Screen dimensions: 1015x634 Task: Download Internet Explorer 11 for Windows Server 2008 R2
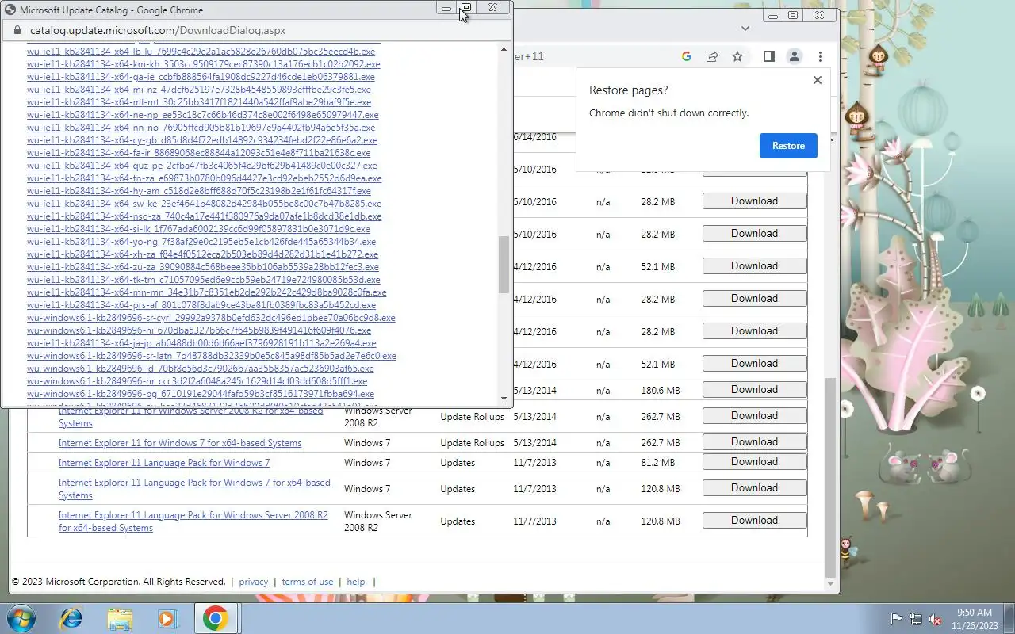click(x=754, y=415)
